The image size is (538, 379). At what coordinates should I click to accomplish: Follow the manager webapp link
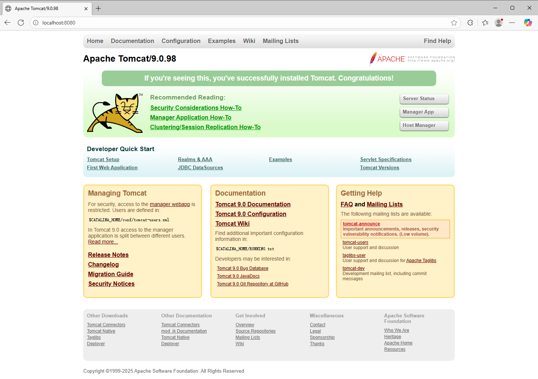coord(170,204)
